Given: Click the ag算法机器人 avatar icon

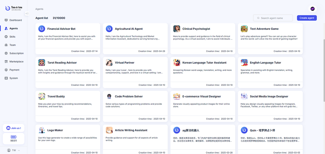Looking at the screenshot, I should [x=177, y=130].
